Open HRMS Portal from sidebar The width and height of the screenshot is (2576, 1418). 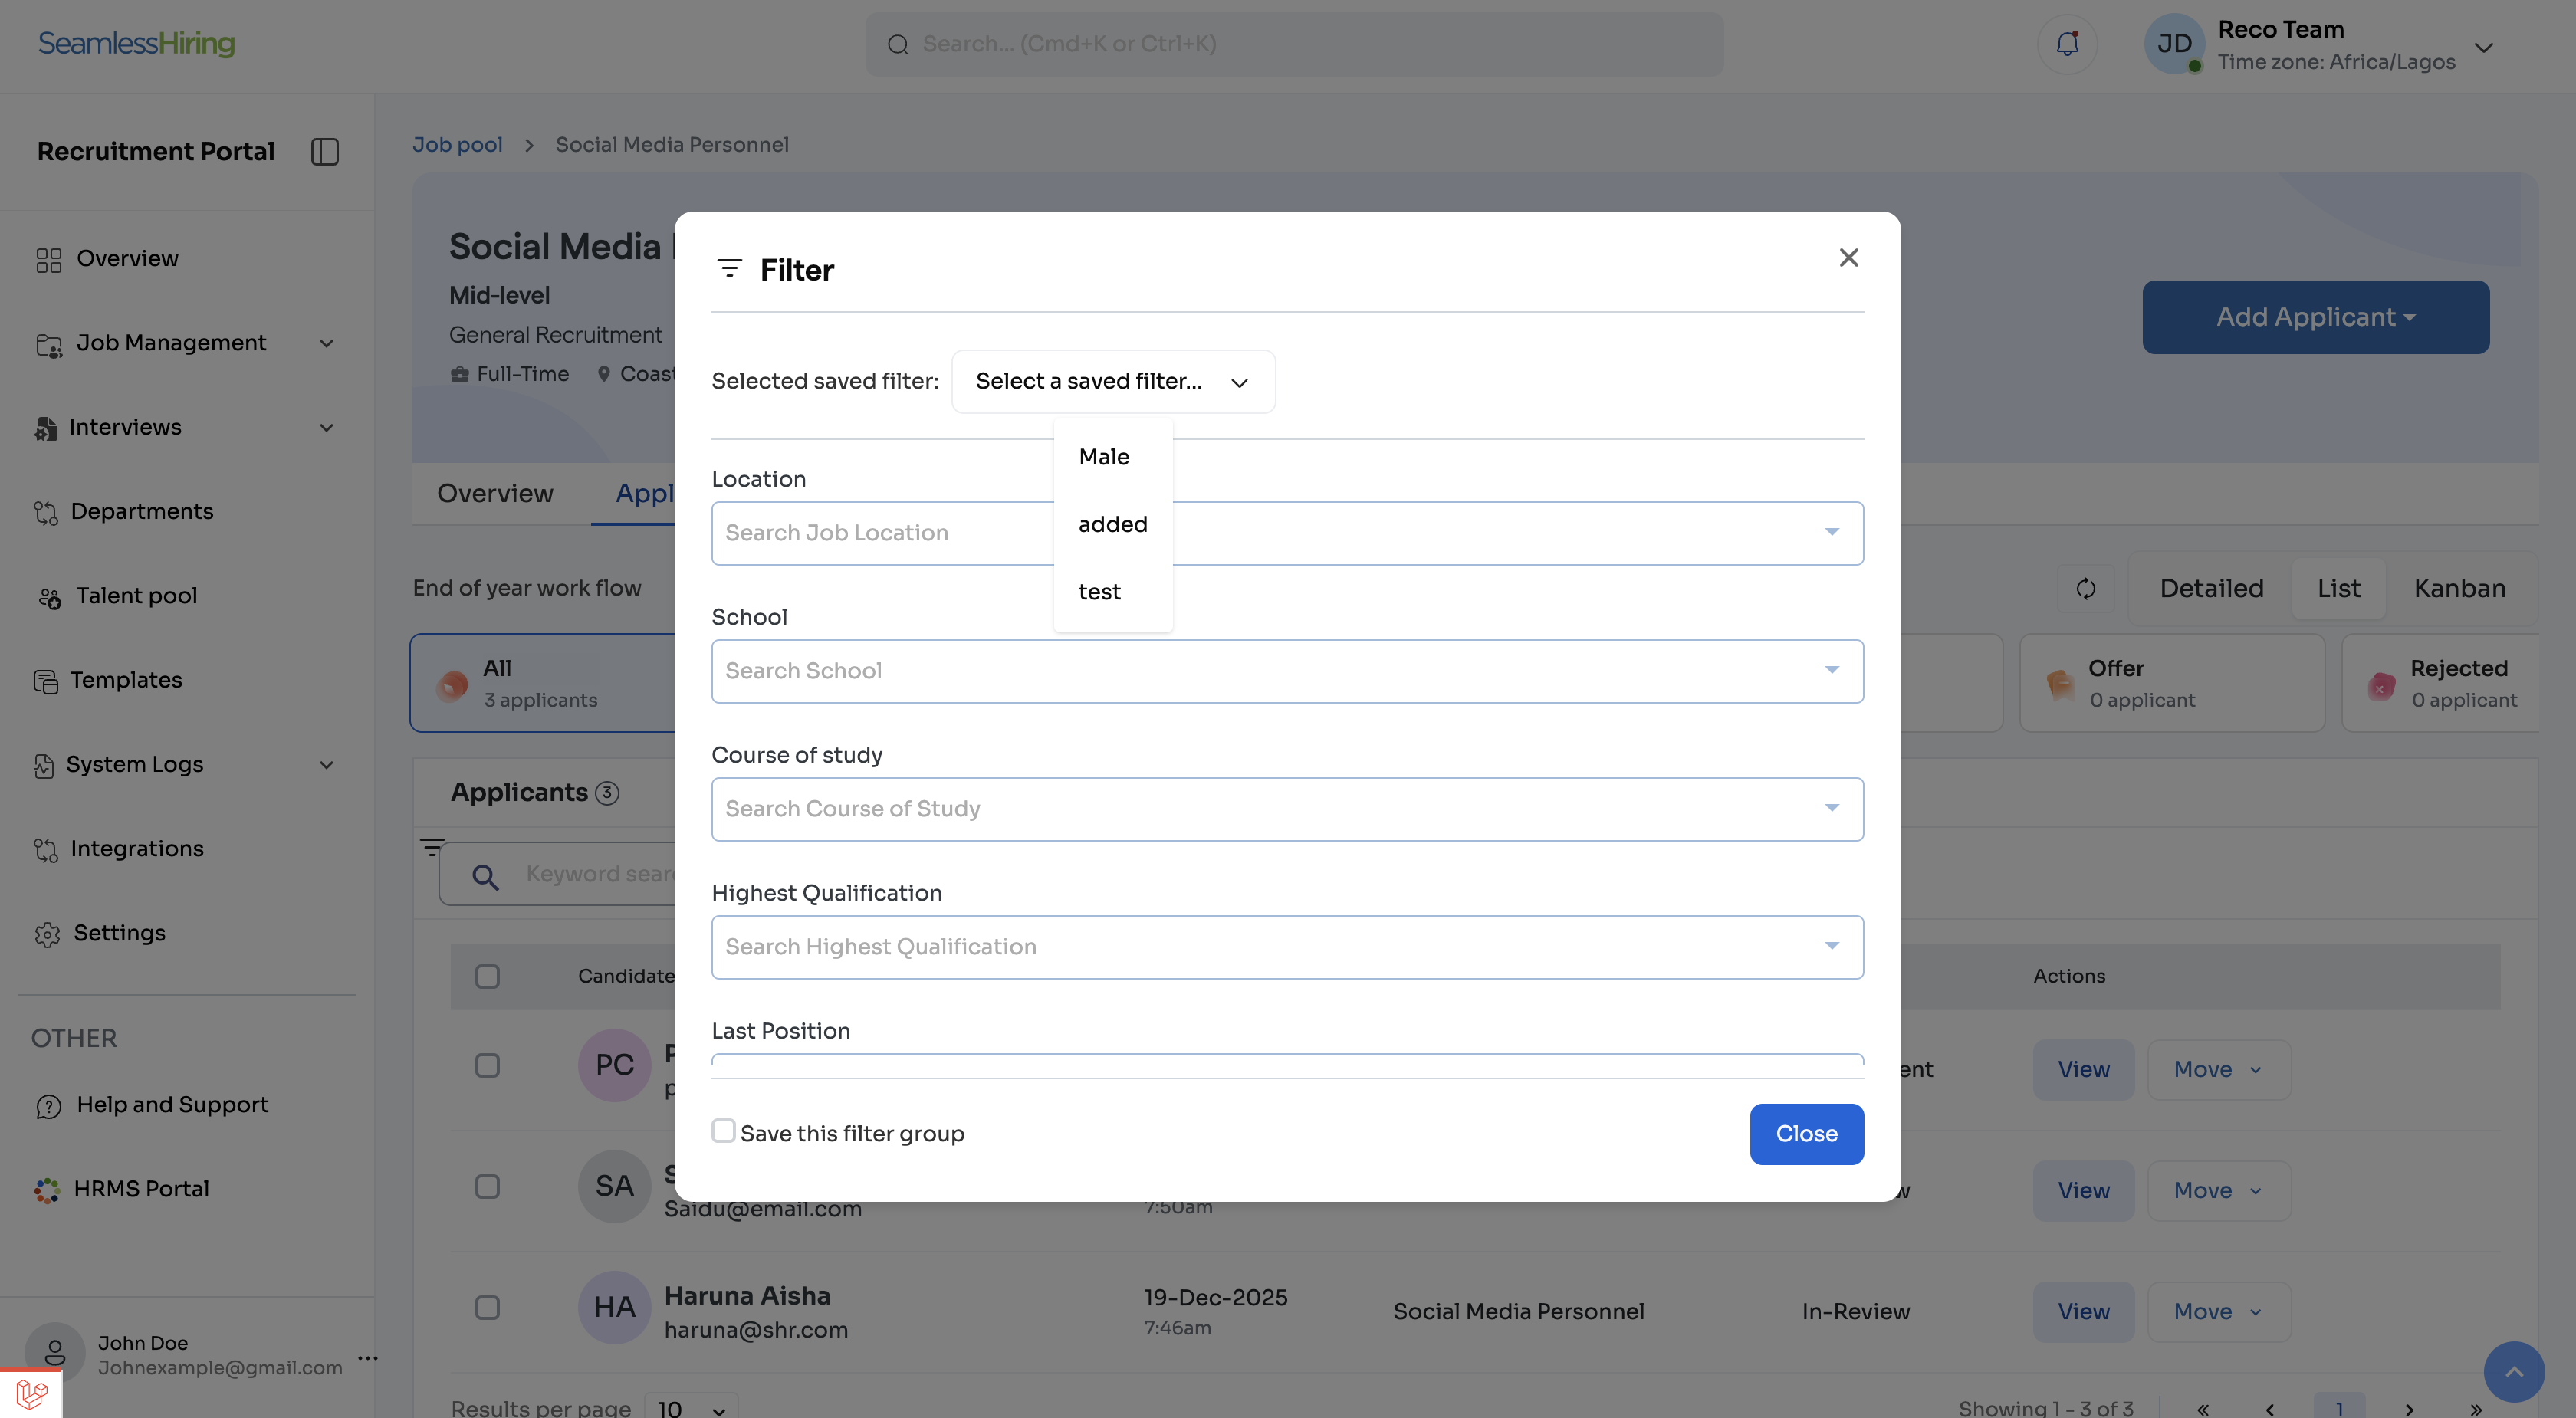click(x=140, y=1189)
